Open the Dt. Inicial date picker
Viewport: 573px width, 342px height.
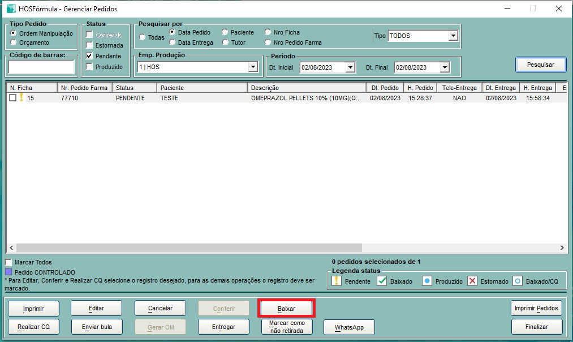(350, 67)
